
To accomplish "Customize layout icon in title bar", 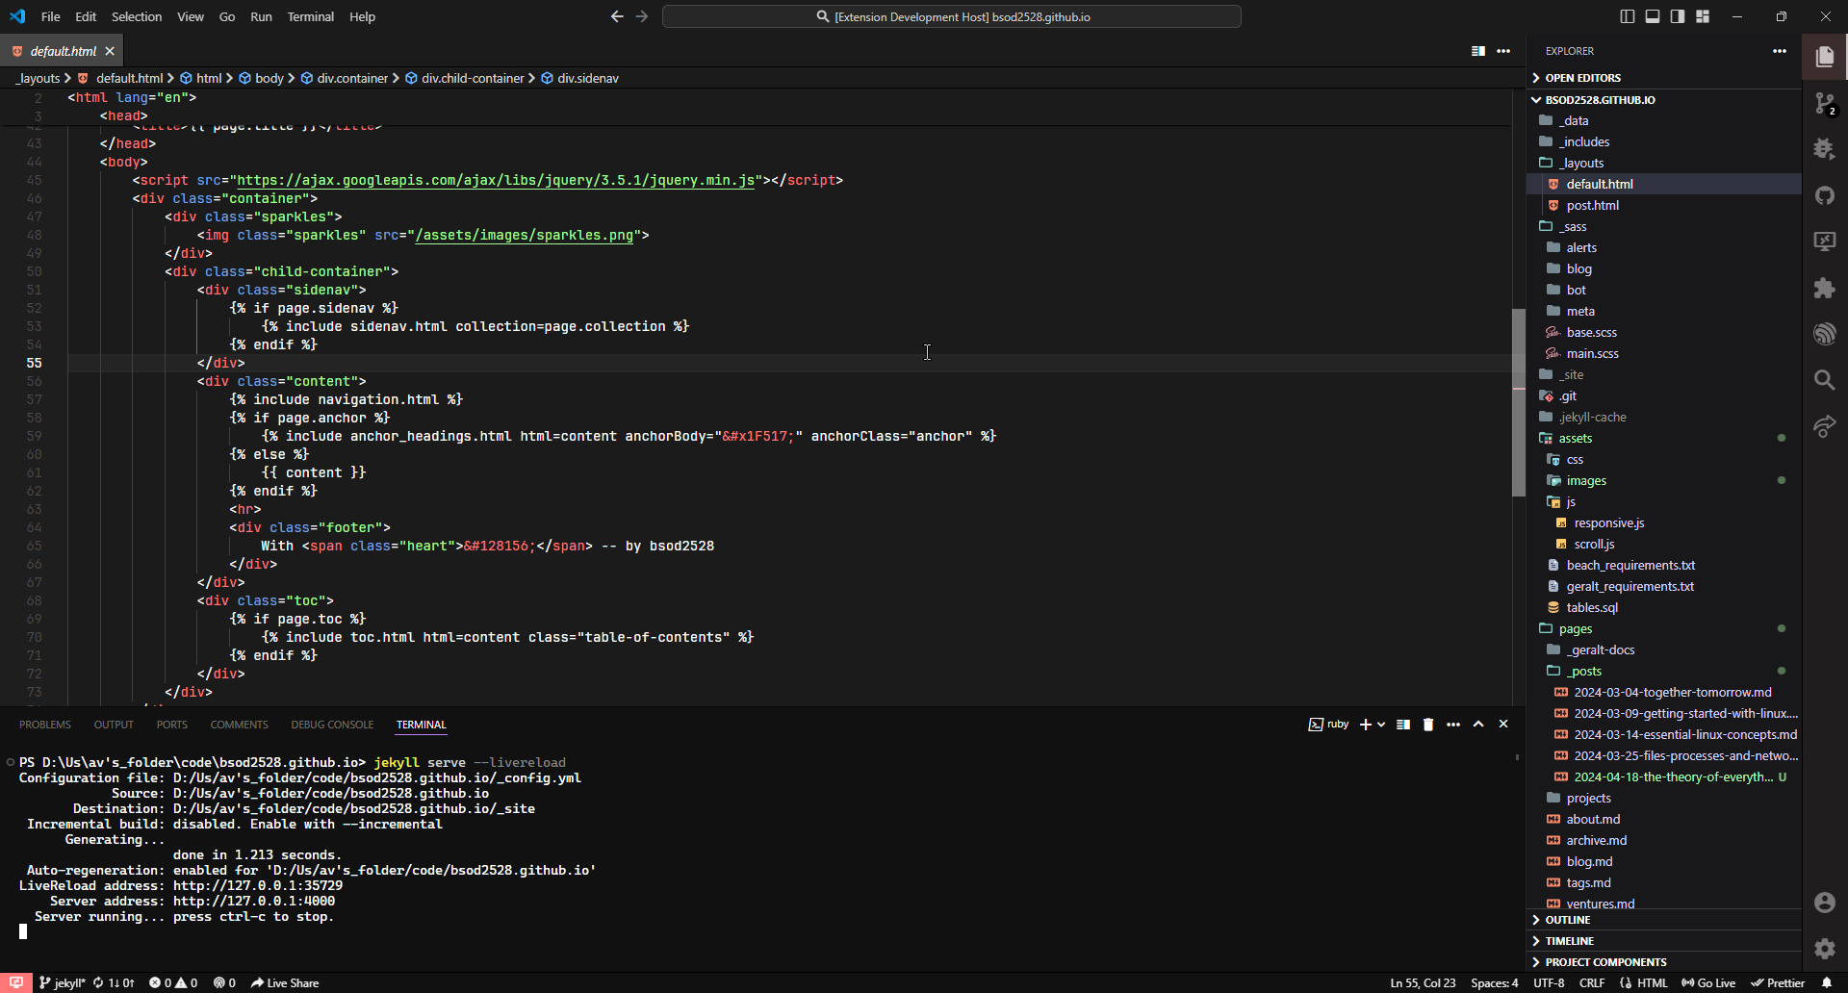I will [x=1703, y=16].
